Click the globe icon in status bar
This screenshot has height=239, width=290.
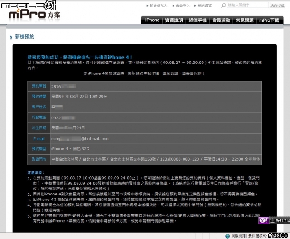(227, 236)
